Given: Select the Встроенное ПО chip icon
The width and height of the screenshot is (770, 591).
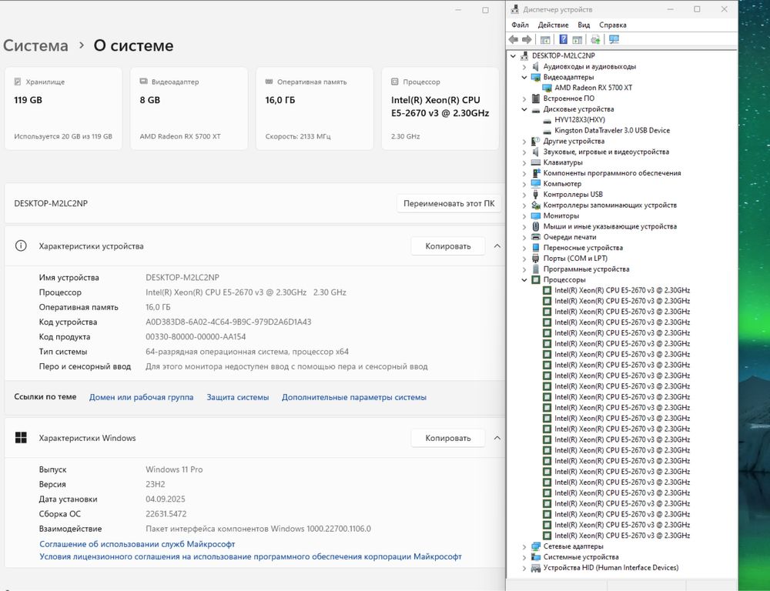Looking at the screenshot, I should pyautogui.click(x=536, y=98).
